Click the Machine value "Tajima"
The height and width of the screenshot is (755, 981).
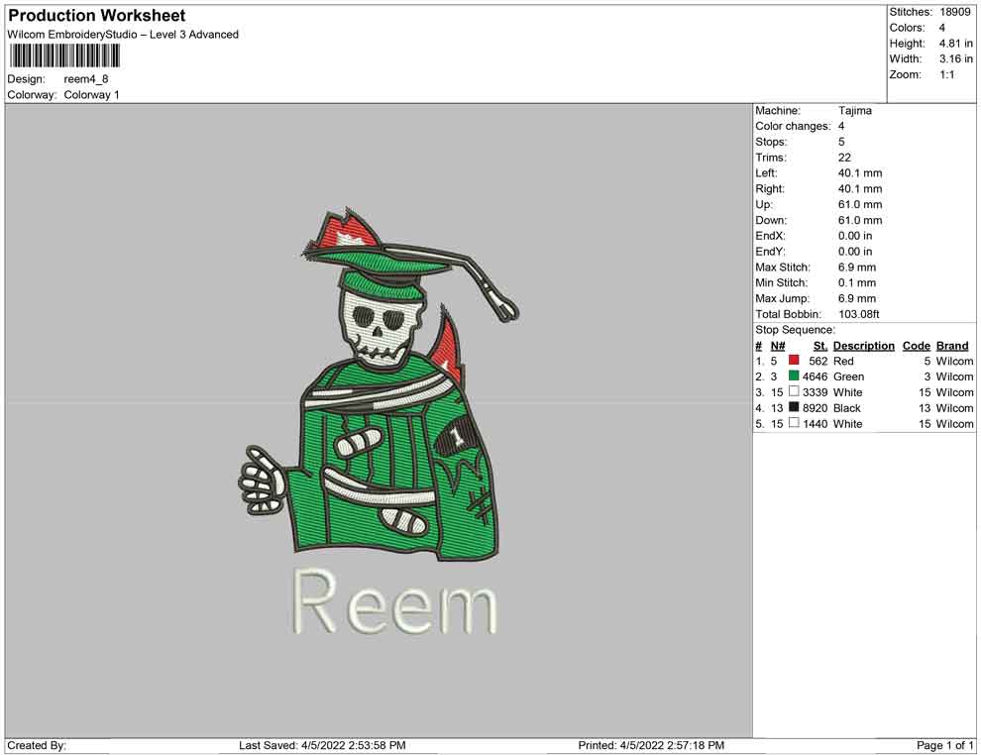pyautogui.click(x=854, y=111)
